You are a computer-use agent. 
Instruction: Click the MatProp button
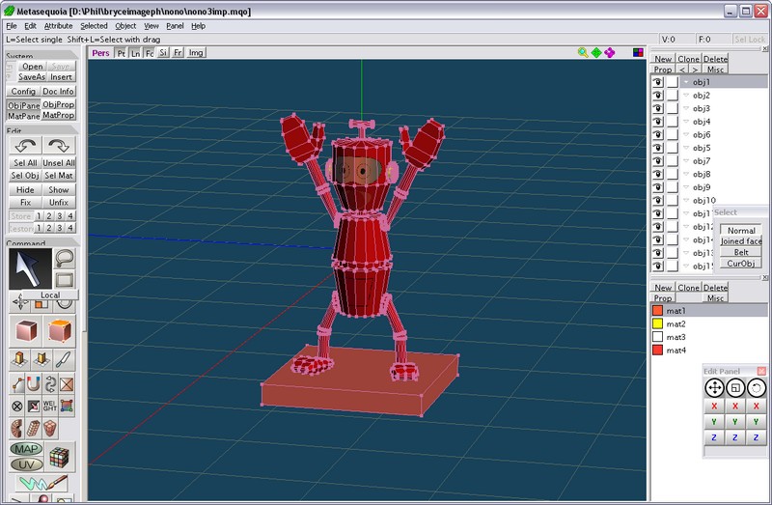(x=58, y=115)
